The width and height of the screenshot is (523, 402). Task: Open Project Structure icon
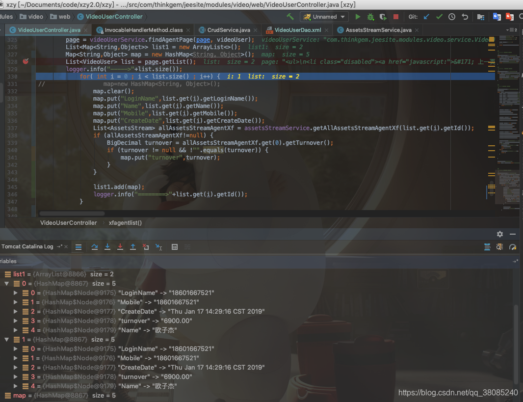(x=481, y=17)
